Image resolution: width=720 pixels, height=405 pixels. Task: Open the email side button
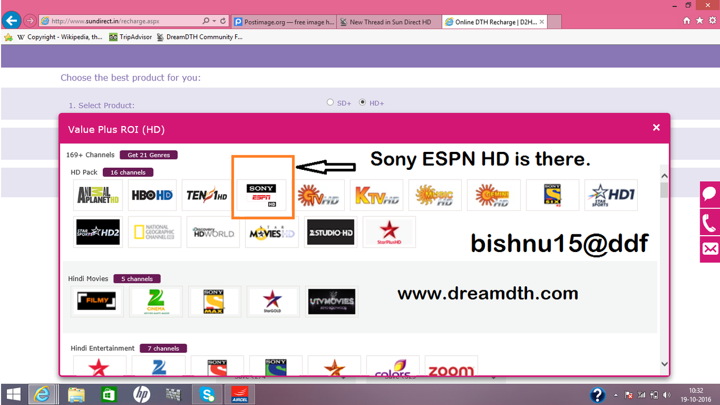tap(710, 249)
